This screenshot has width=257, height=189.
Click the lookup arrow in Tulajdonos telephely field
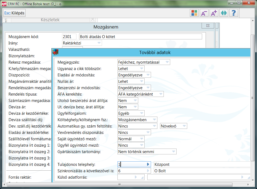pyautogui.click(x=148, y=165)
